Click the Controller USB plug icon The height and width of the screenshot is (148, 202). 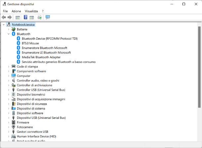tap(13, 90)
